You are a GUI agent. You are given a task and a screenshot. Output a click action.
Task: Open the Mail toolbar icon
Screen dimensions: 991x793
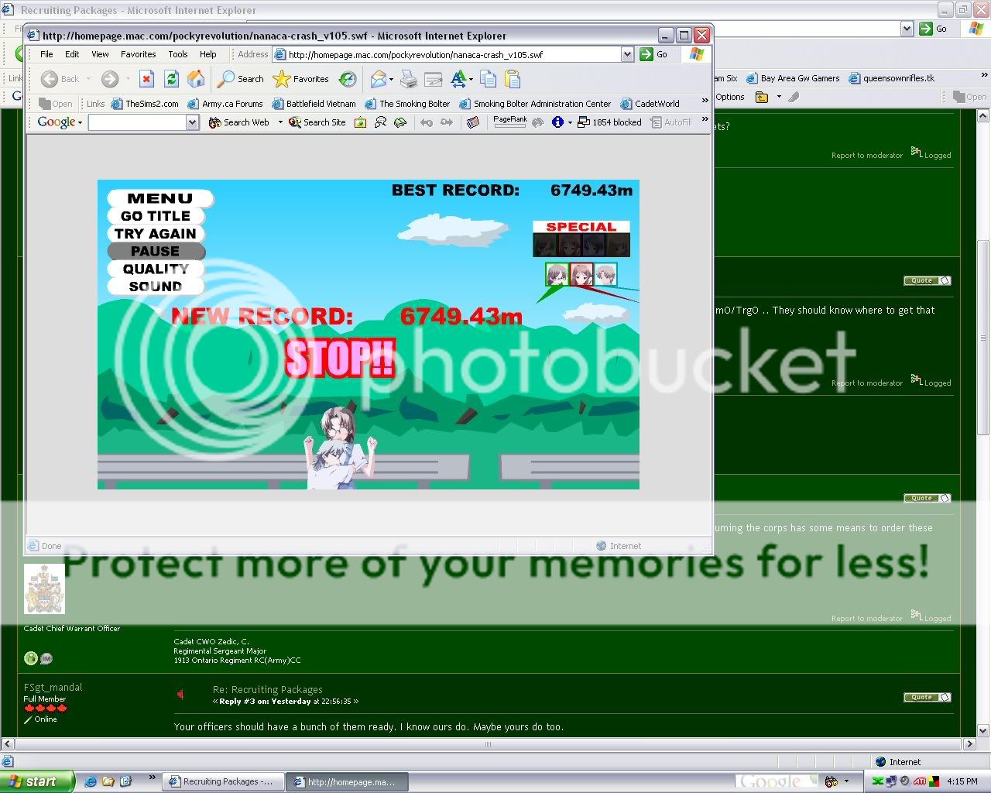point(379,79)
